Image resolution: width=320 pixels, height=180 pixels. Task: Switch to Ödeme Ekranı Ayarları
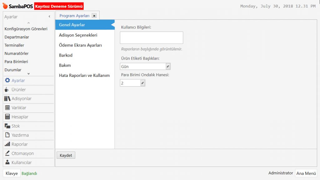point(80,45)
